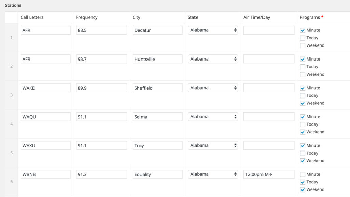The width and height of the screenshot is (350, 197).
Task: Uncheck Today for the Equality station
Action: coord(302,182)
